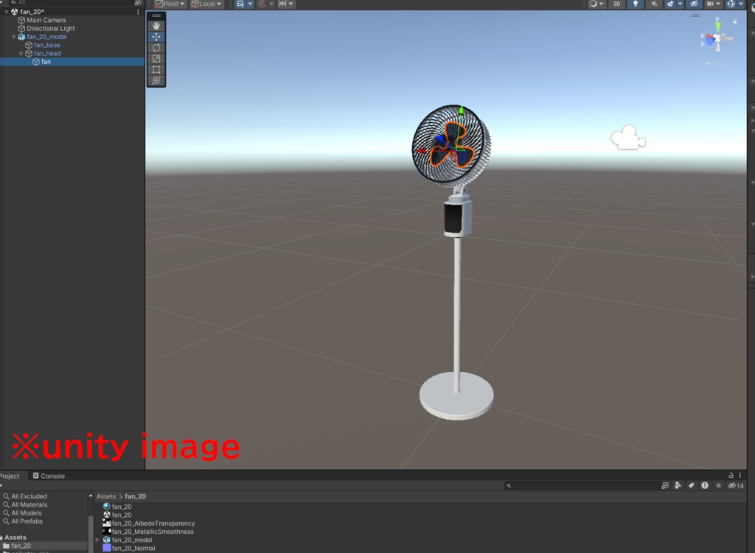This screenshot has height=553, width=755.
Task: Toggle Persp projection label
Action: (717, 63)
